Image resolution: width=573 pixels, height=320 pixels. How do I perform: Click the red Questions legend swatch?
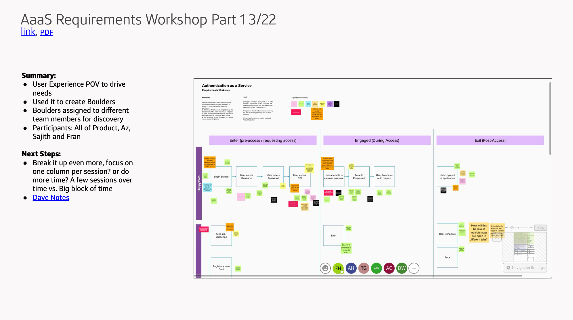[x=296, y=112]
